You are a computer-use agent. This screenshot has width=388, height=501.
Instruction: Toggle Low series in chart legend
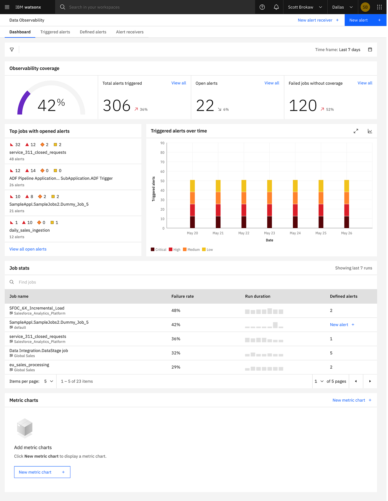208,250
